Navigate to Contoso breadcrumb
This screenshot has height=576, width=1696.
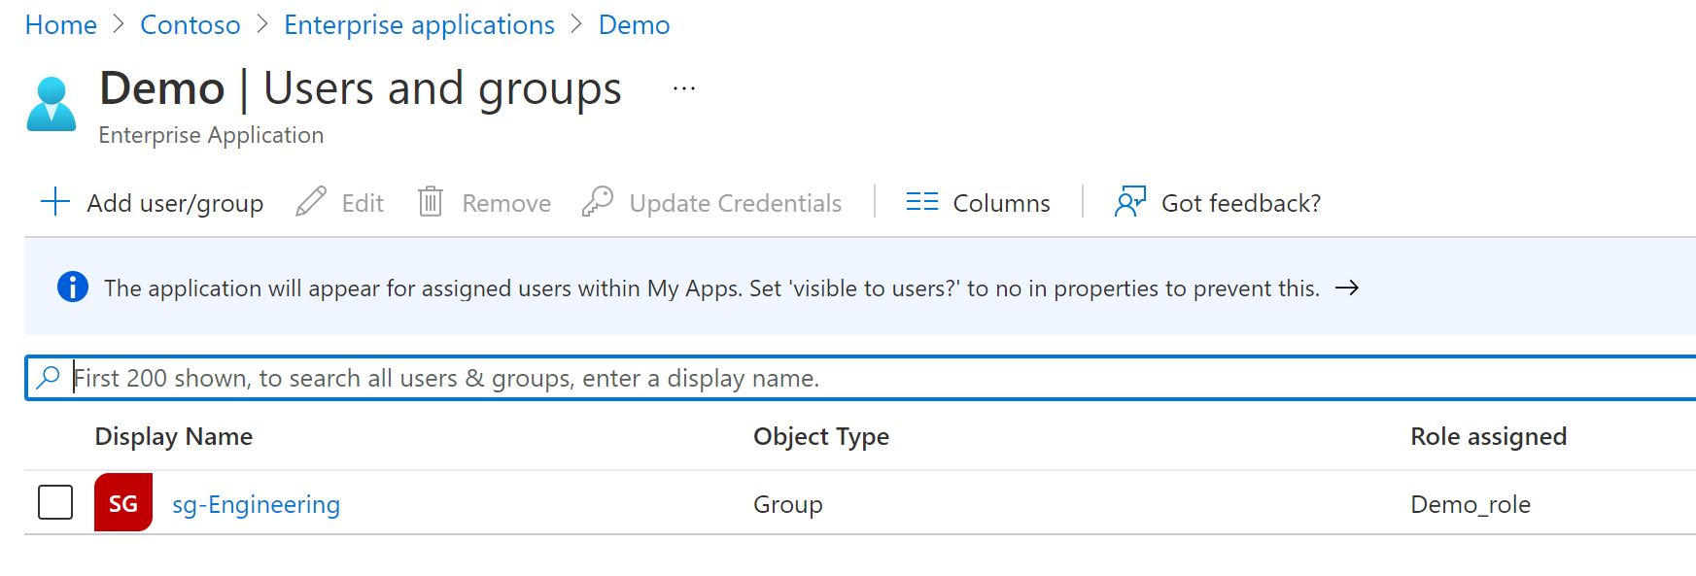(190, 25)
